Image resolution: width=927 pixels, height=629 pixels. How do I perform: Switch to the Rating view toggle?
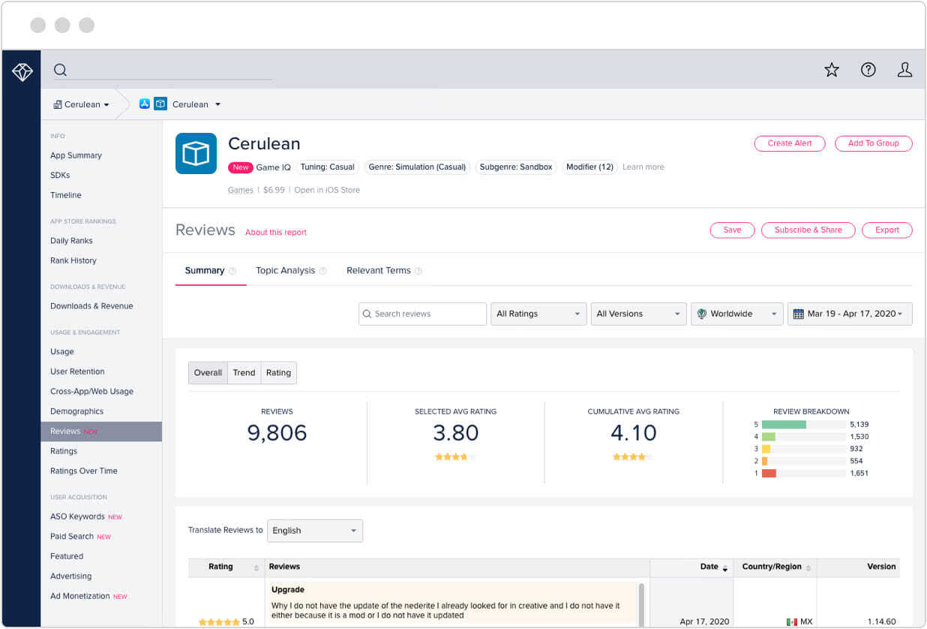[x=278, y=373]
